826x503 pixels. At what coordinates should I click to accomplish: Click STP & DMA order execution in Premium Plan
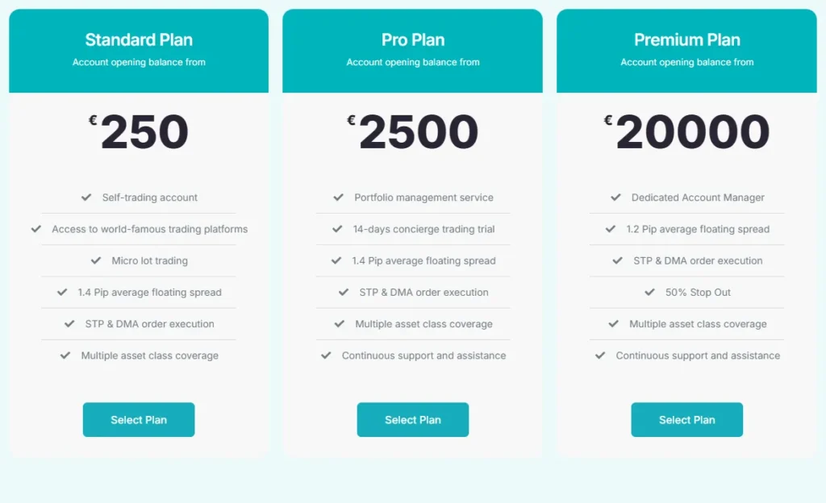tap(698, 260)
